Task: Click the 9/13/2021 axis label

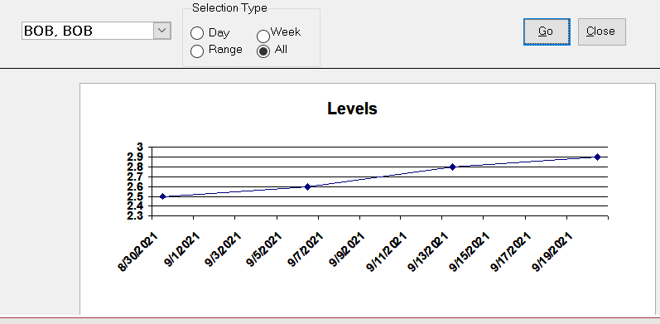Action: 427,252
